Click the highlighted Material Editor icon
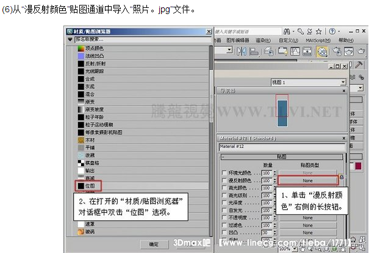 click(x=322, y=51)
